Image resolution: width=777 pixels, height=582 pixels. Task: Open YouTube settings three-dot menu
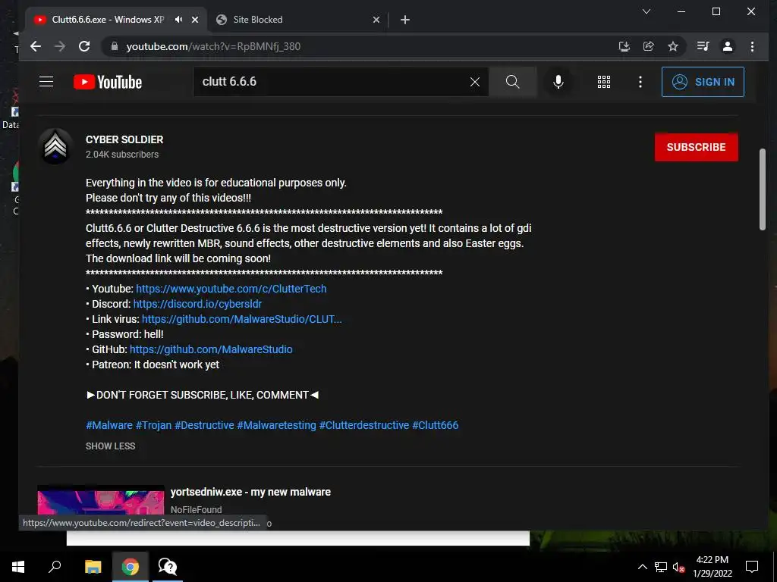[640, 82]
